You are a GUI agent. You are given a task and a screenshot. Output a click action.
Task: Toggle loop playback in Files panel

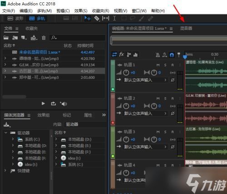coord(54,104)
